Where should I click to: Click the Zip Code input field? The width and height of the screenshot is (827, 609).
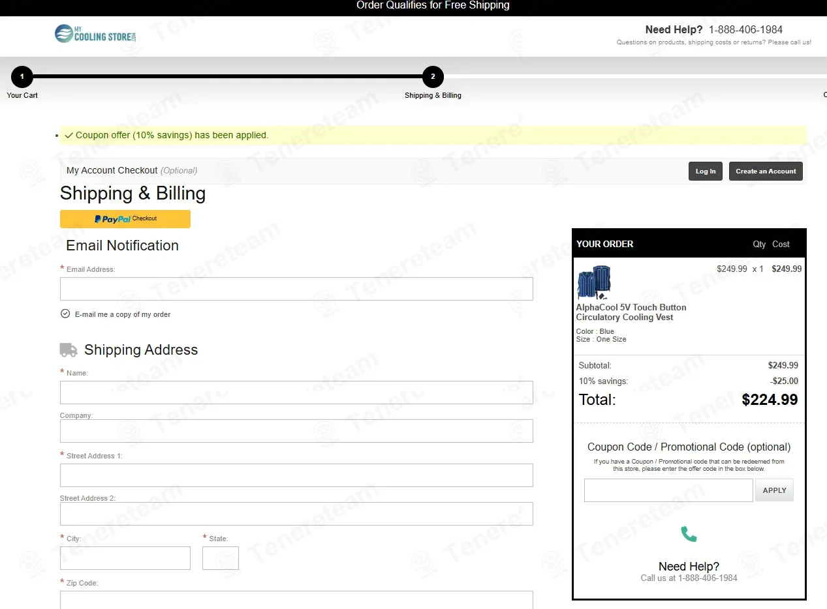click(296, 600)
